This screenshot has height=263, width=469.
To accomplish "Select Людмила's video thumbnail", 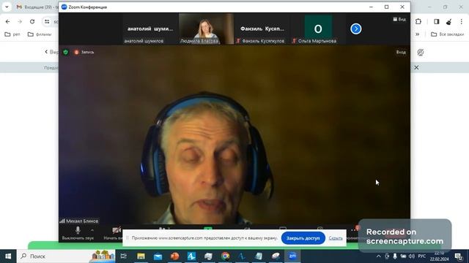I will coord(206,29).
